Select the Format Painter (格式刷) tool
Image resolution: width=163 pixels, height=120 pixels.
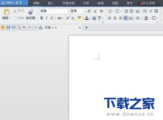(31, 14)
